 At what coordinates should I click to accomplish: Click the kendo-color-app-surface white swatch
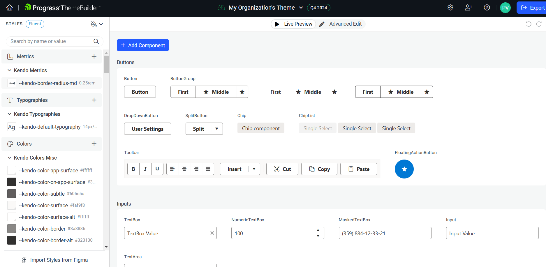[x=12, y=170]
